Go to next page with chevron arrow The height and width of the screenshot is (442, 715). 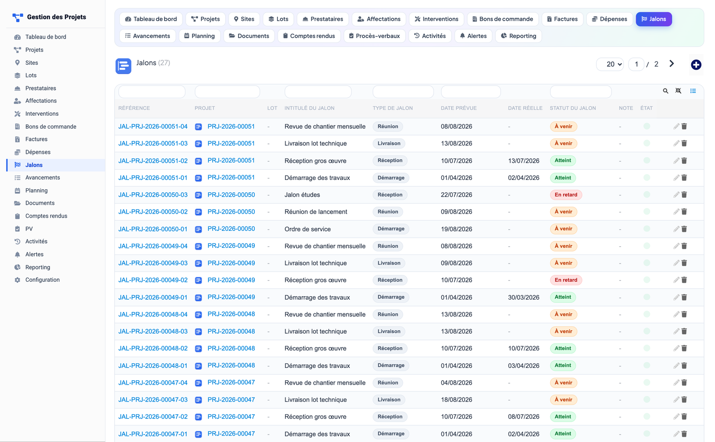[x=671, y=64]
